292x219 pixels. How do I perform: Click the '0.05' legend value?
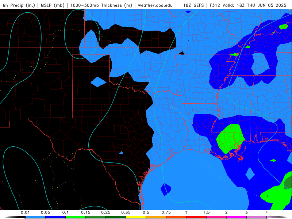coord(45,212)
